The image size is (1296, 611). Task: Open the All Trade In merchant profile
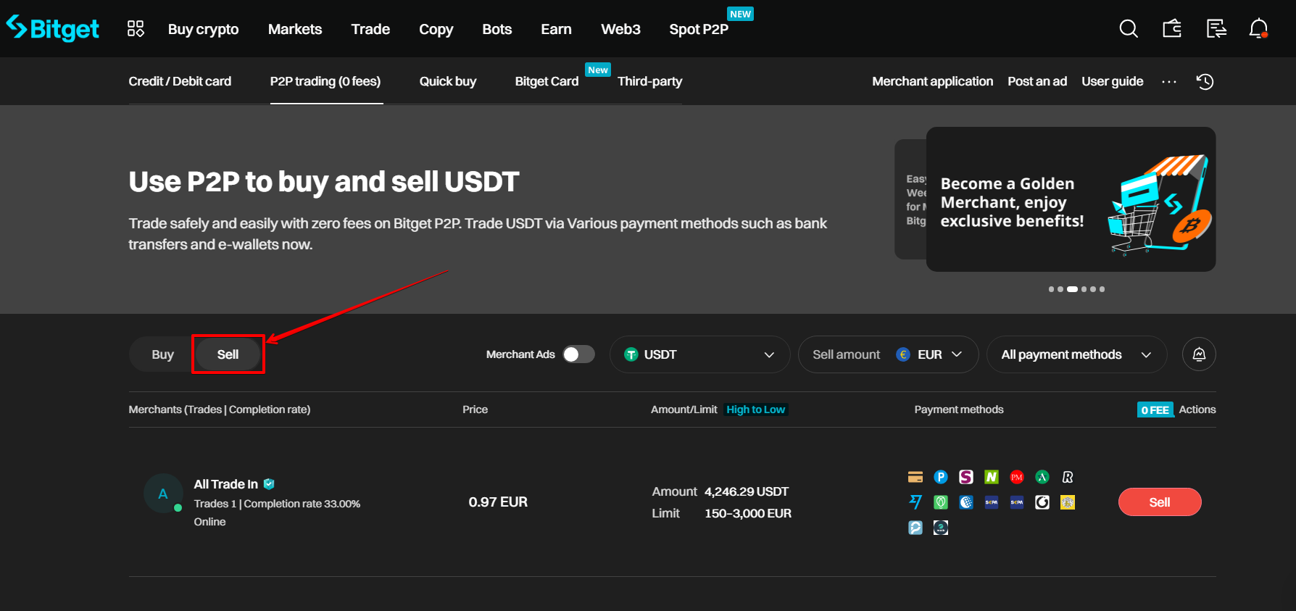[225, 484]
